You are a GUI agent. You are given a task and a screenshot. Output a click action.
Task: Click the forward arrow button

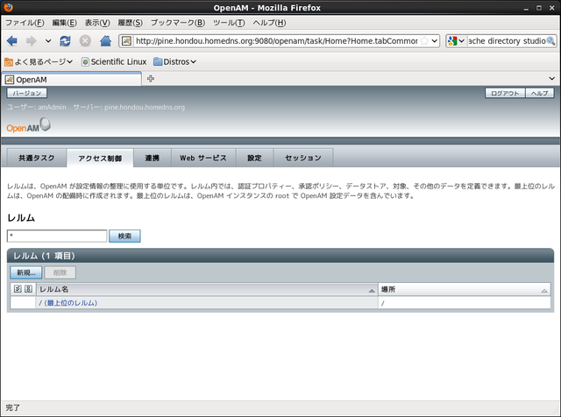coord(31,41)
